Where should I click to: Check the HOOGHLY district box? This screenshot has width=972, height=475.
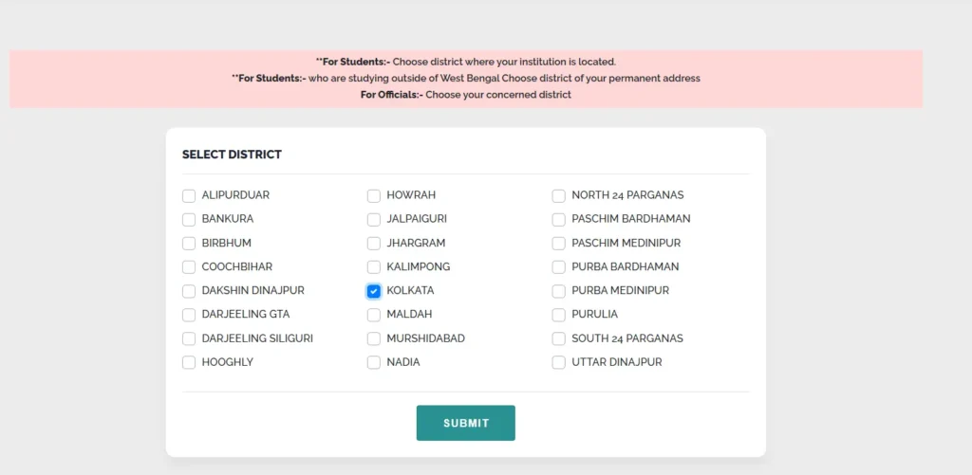point(189,362)
